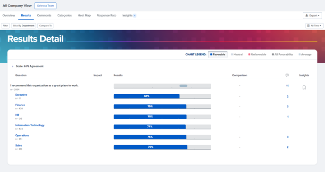The width and height of the screenshot is (325, 172).
Task: Open the 1 comment count for HR
Action: tap(288, 117)
